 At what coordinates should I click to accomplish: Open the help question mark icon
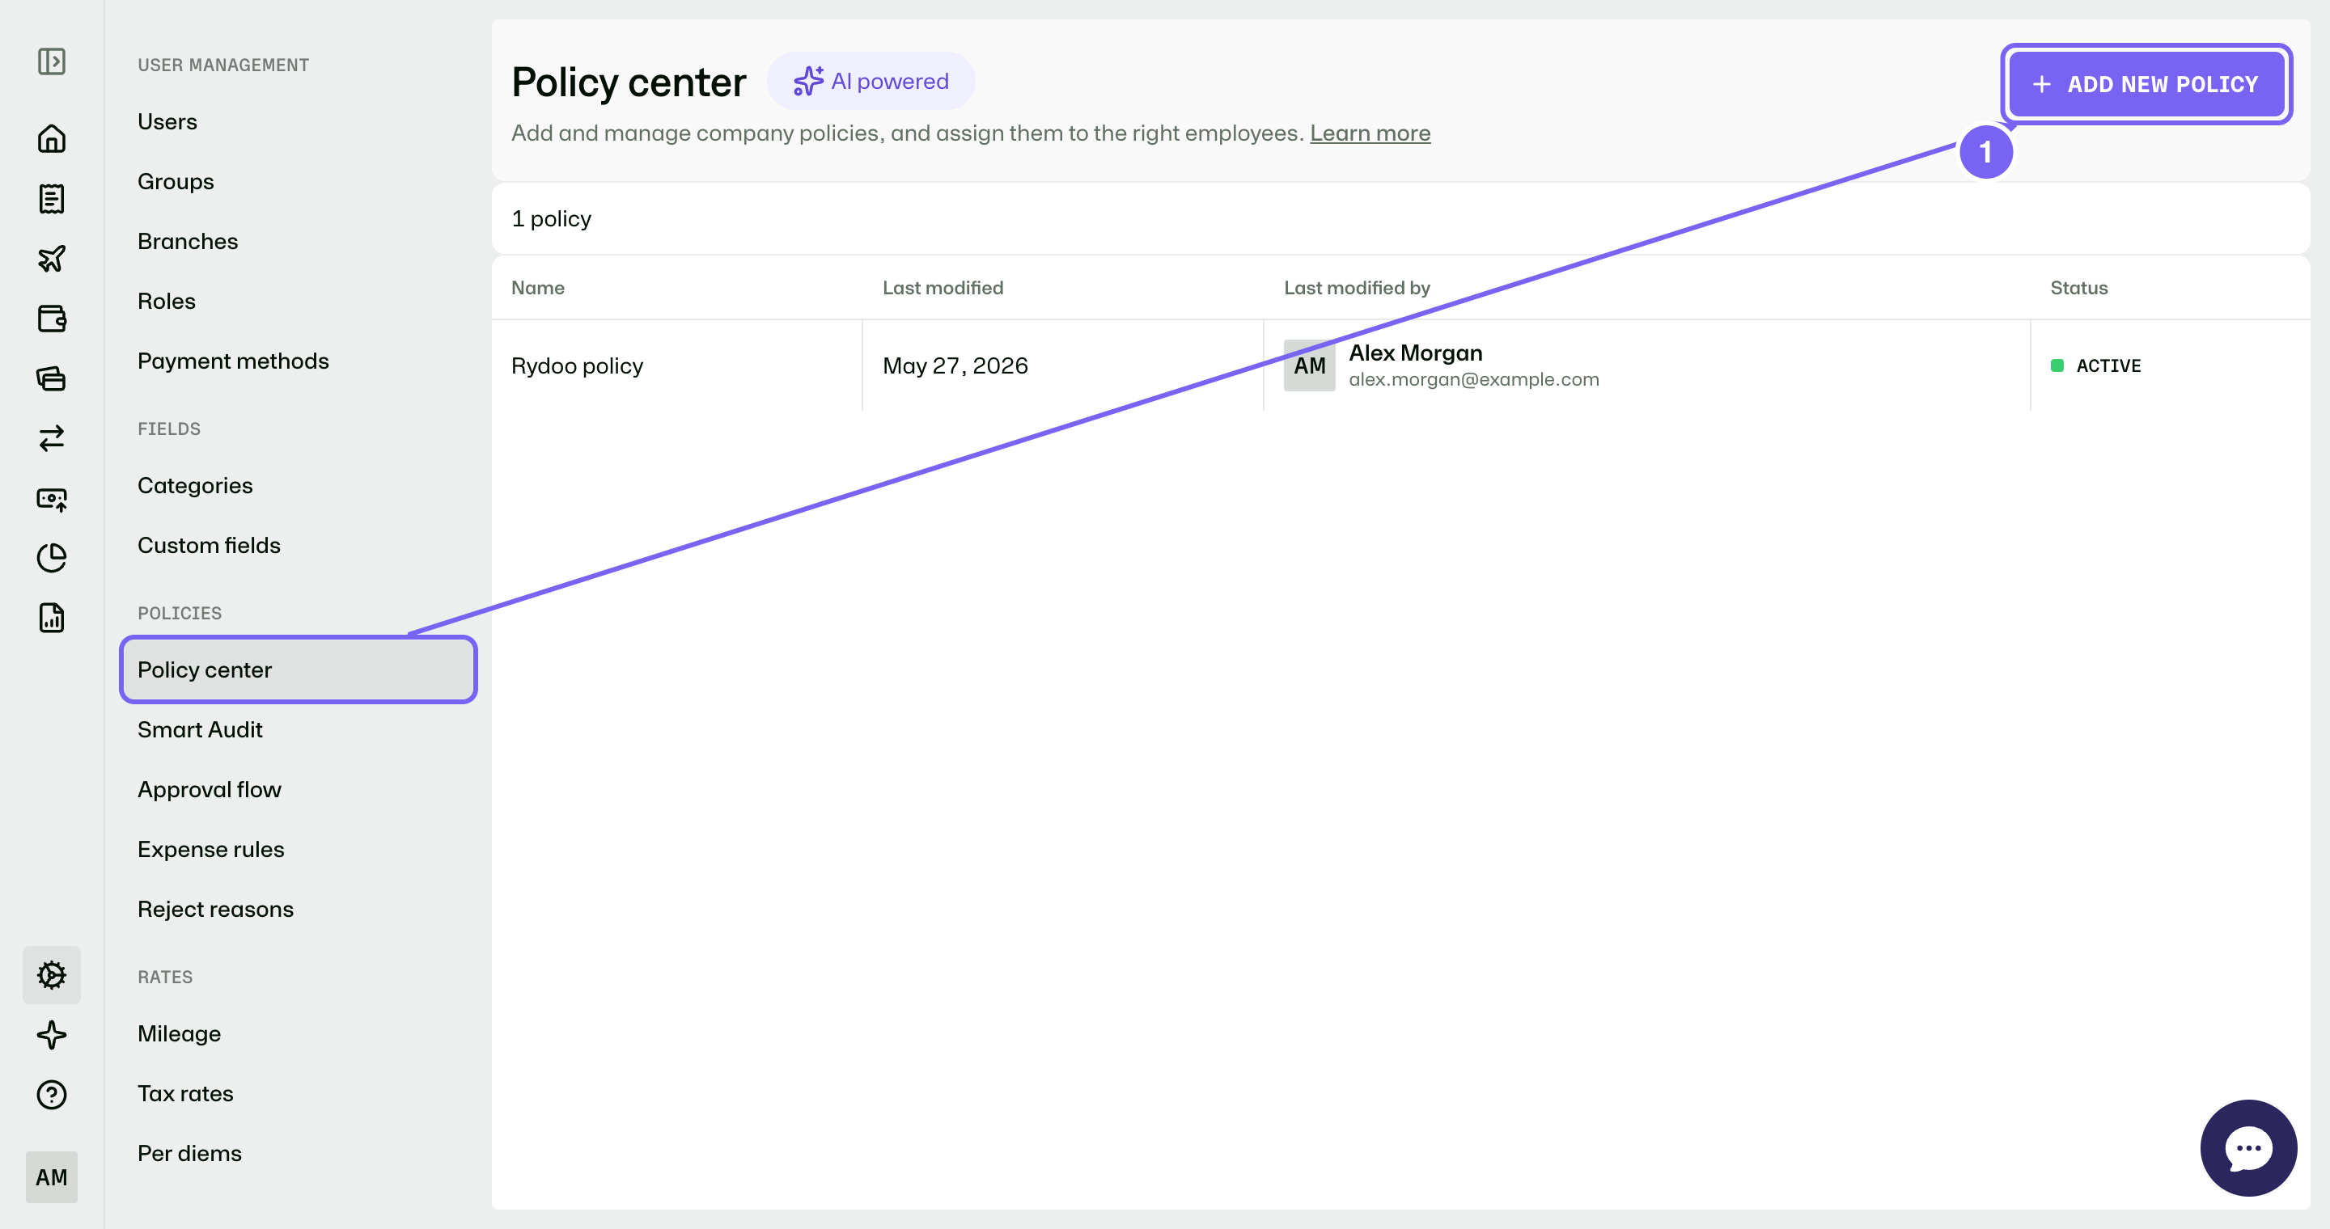pos(52,1094)
